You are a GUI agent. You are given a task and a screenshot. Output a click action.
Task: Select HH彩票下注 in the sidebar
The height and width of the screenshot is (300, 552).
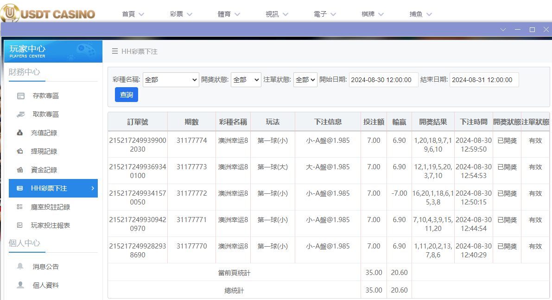pos(53,188)
